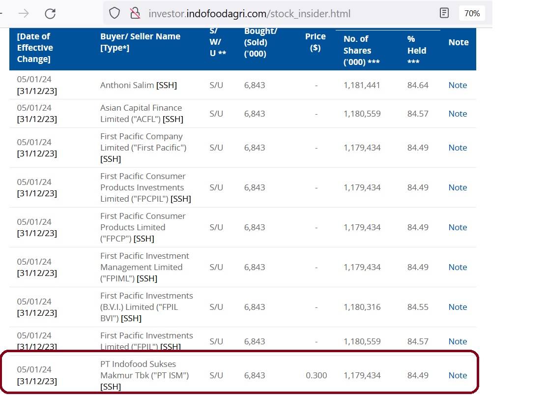This screenshot has width=547, height=395.
Task: Open Note link for FPIL BVI row
Action: click(x=457, y=307)
